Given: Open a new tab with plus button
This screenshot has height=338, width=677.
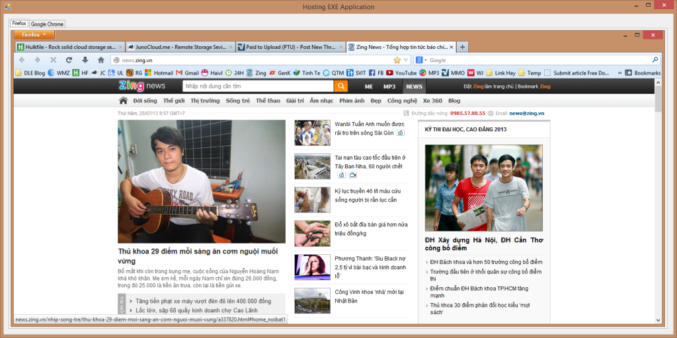Looking at the screenshot, I should click(463, 47).
